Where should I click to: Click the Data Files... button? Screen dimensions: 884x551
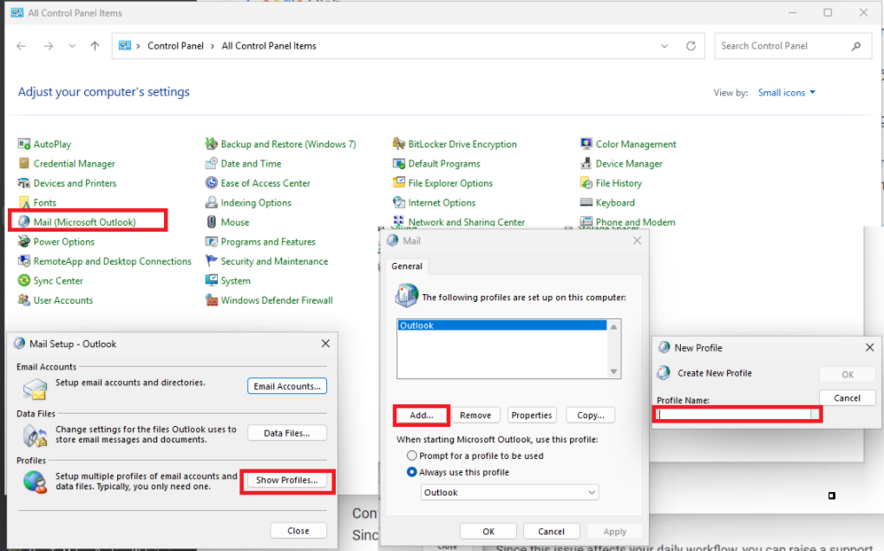coord(287,433)
